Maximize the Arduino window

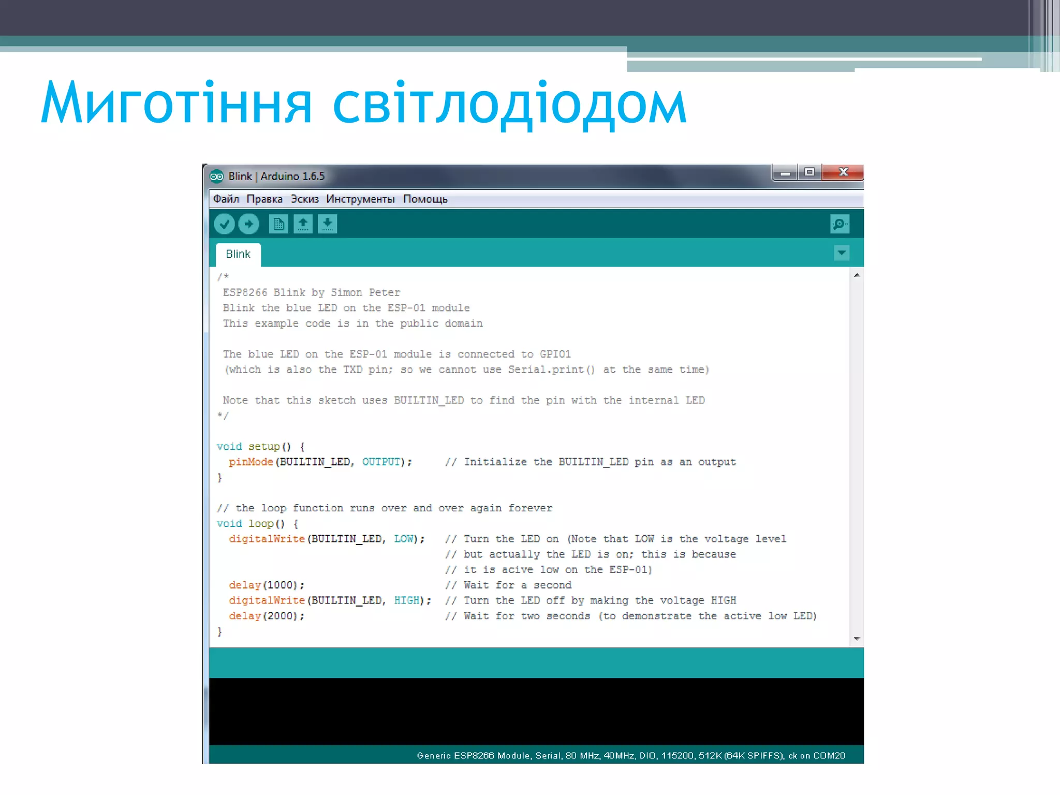point(809,172)
